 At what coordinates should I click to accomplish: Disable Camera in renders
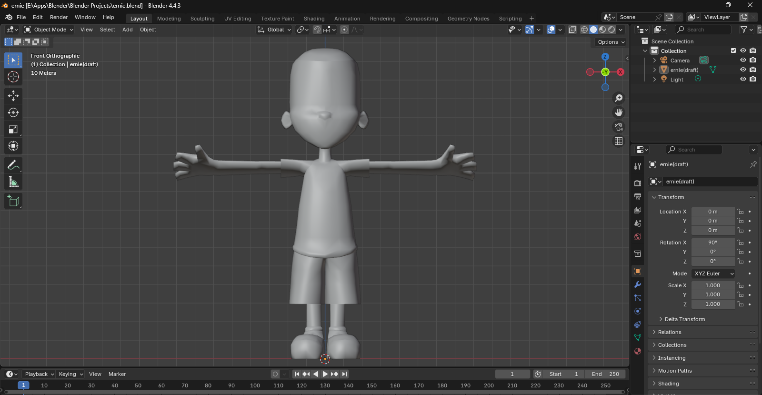coord(752,60)
